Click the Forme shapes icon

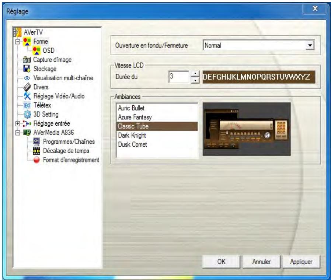pos(27,41)
